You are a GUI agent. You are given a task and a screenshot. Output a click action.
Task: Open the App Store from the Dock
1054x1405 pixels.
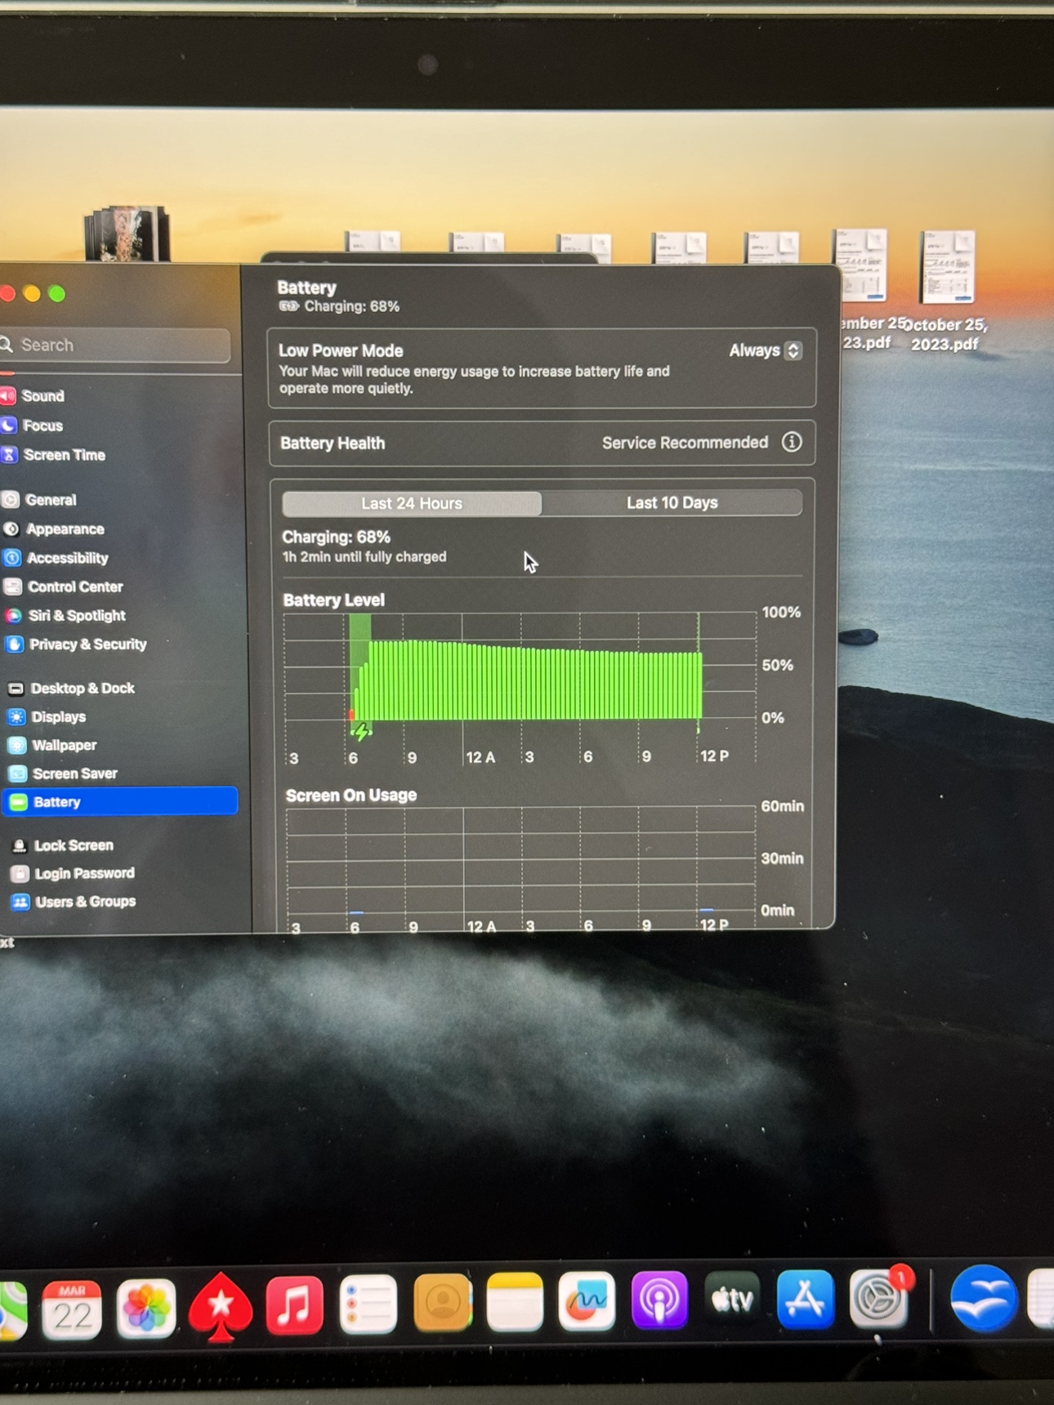click(x=806, y=1298)
